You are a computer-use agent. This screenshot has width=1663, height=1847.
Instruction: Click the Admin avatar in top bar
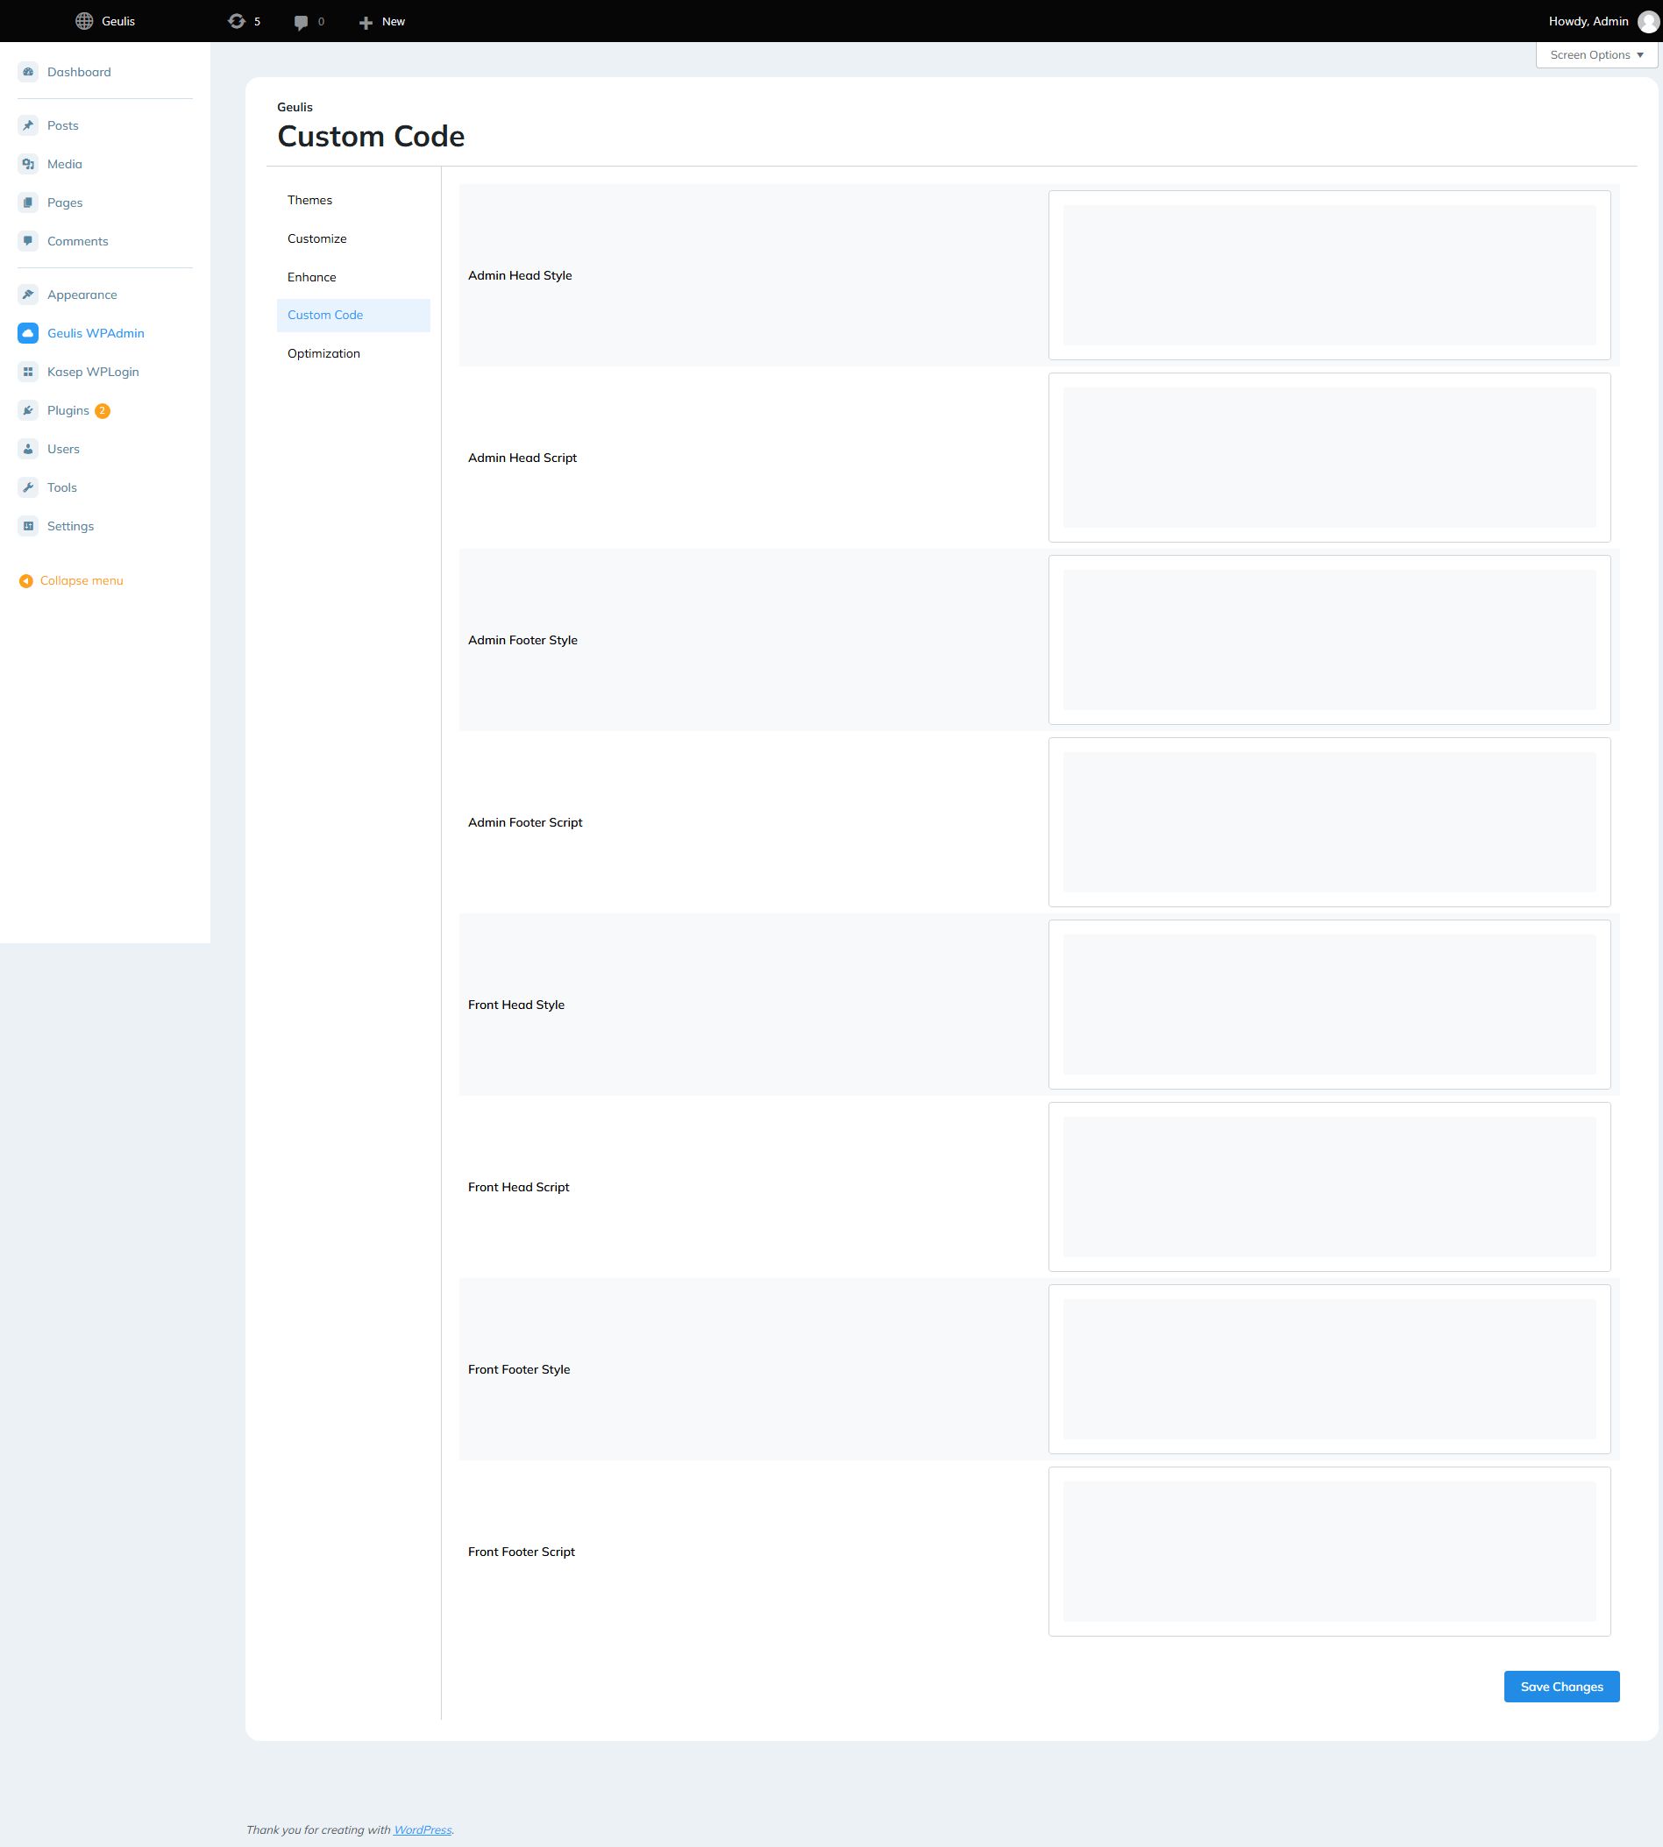[x=1647, y=21]
